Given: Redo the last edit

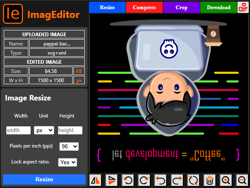Looking at the screenshot, I should pyautogui.click(x=177, y=180).
